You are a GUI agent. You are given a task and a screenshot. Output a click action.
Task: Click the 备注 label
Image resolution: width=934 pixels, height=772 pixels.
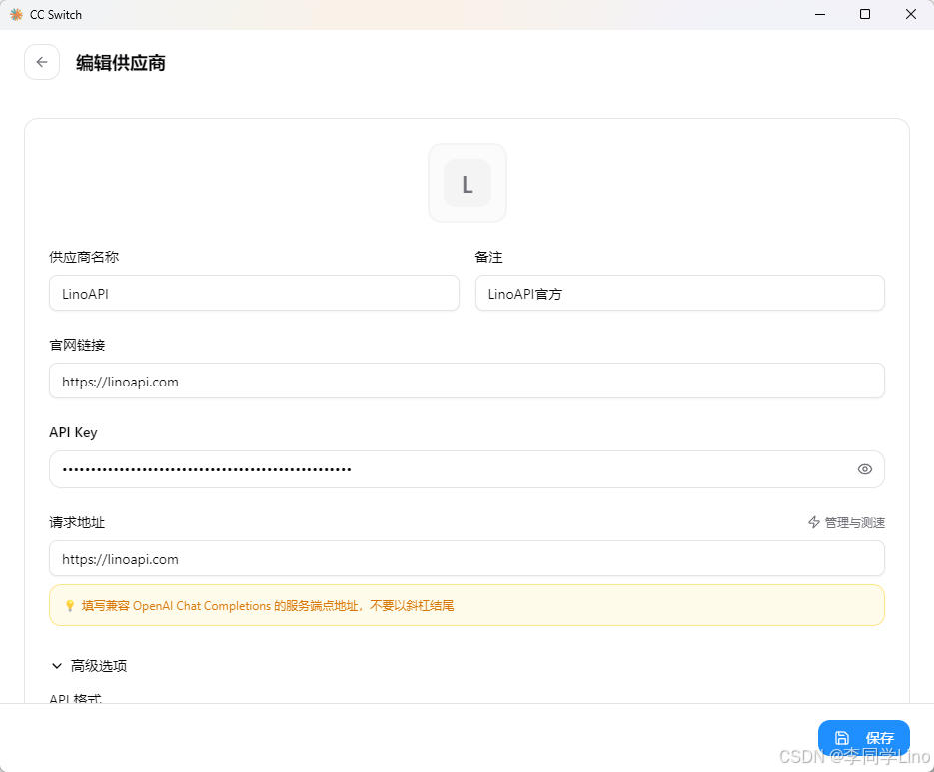click(489, 257)
